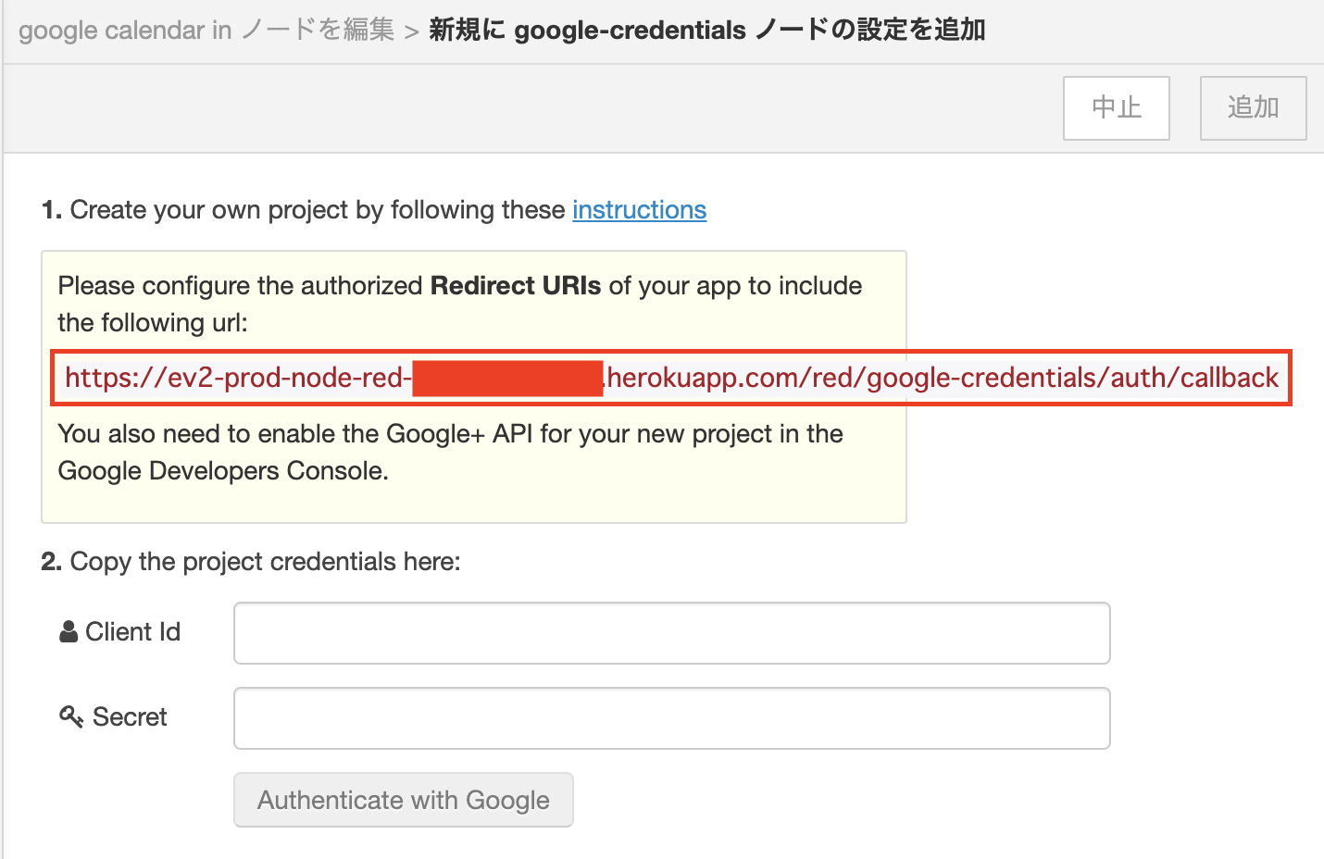Click the 中止 cancel button
Viewport: 1324px width, 859px height.
[x=1116, y=108]
